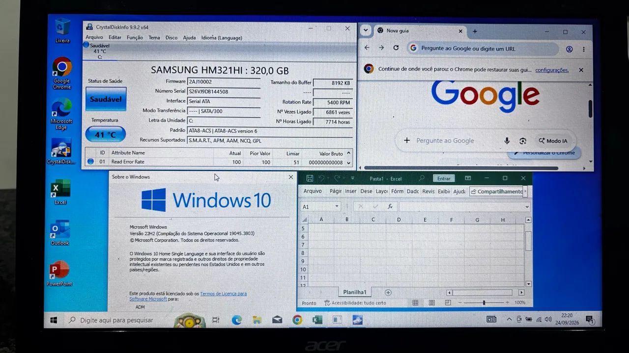Open a new Chrome tab with the plus
Screen dimensions: 629x353
pos(475,31)
